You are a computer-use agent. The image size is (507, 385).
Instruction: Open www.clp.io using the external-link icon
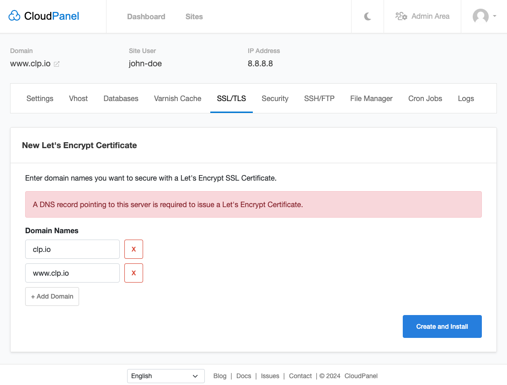tap(57, 64)
